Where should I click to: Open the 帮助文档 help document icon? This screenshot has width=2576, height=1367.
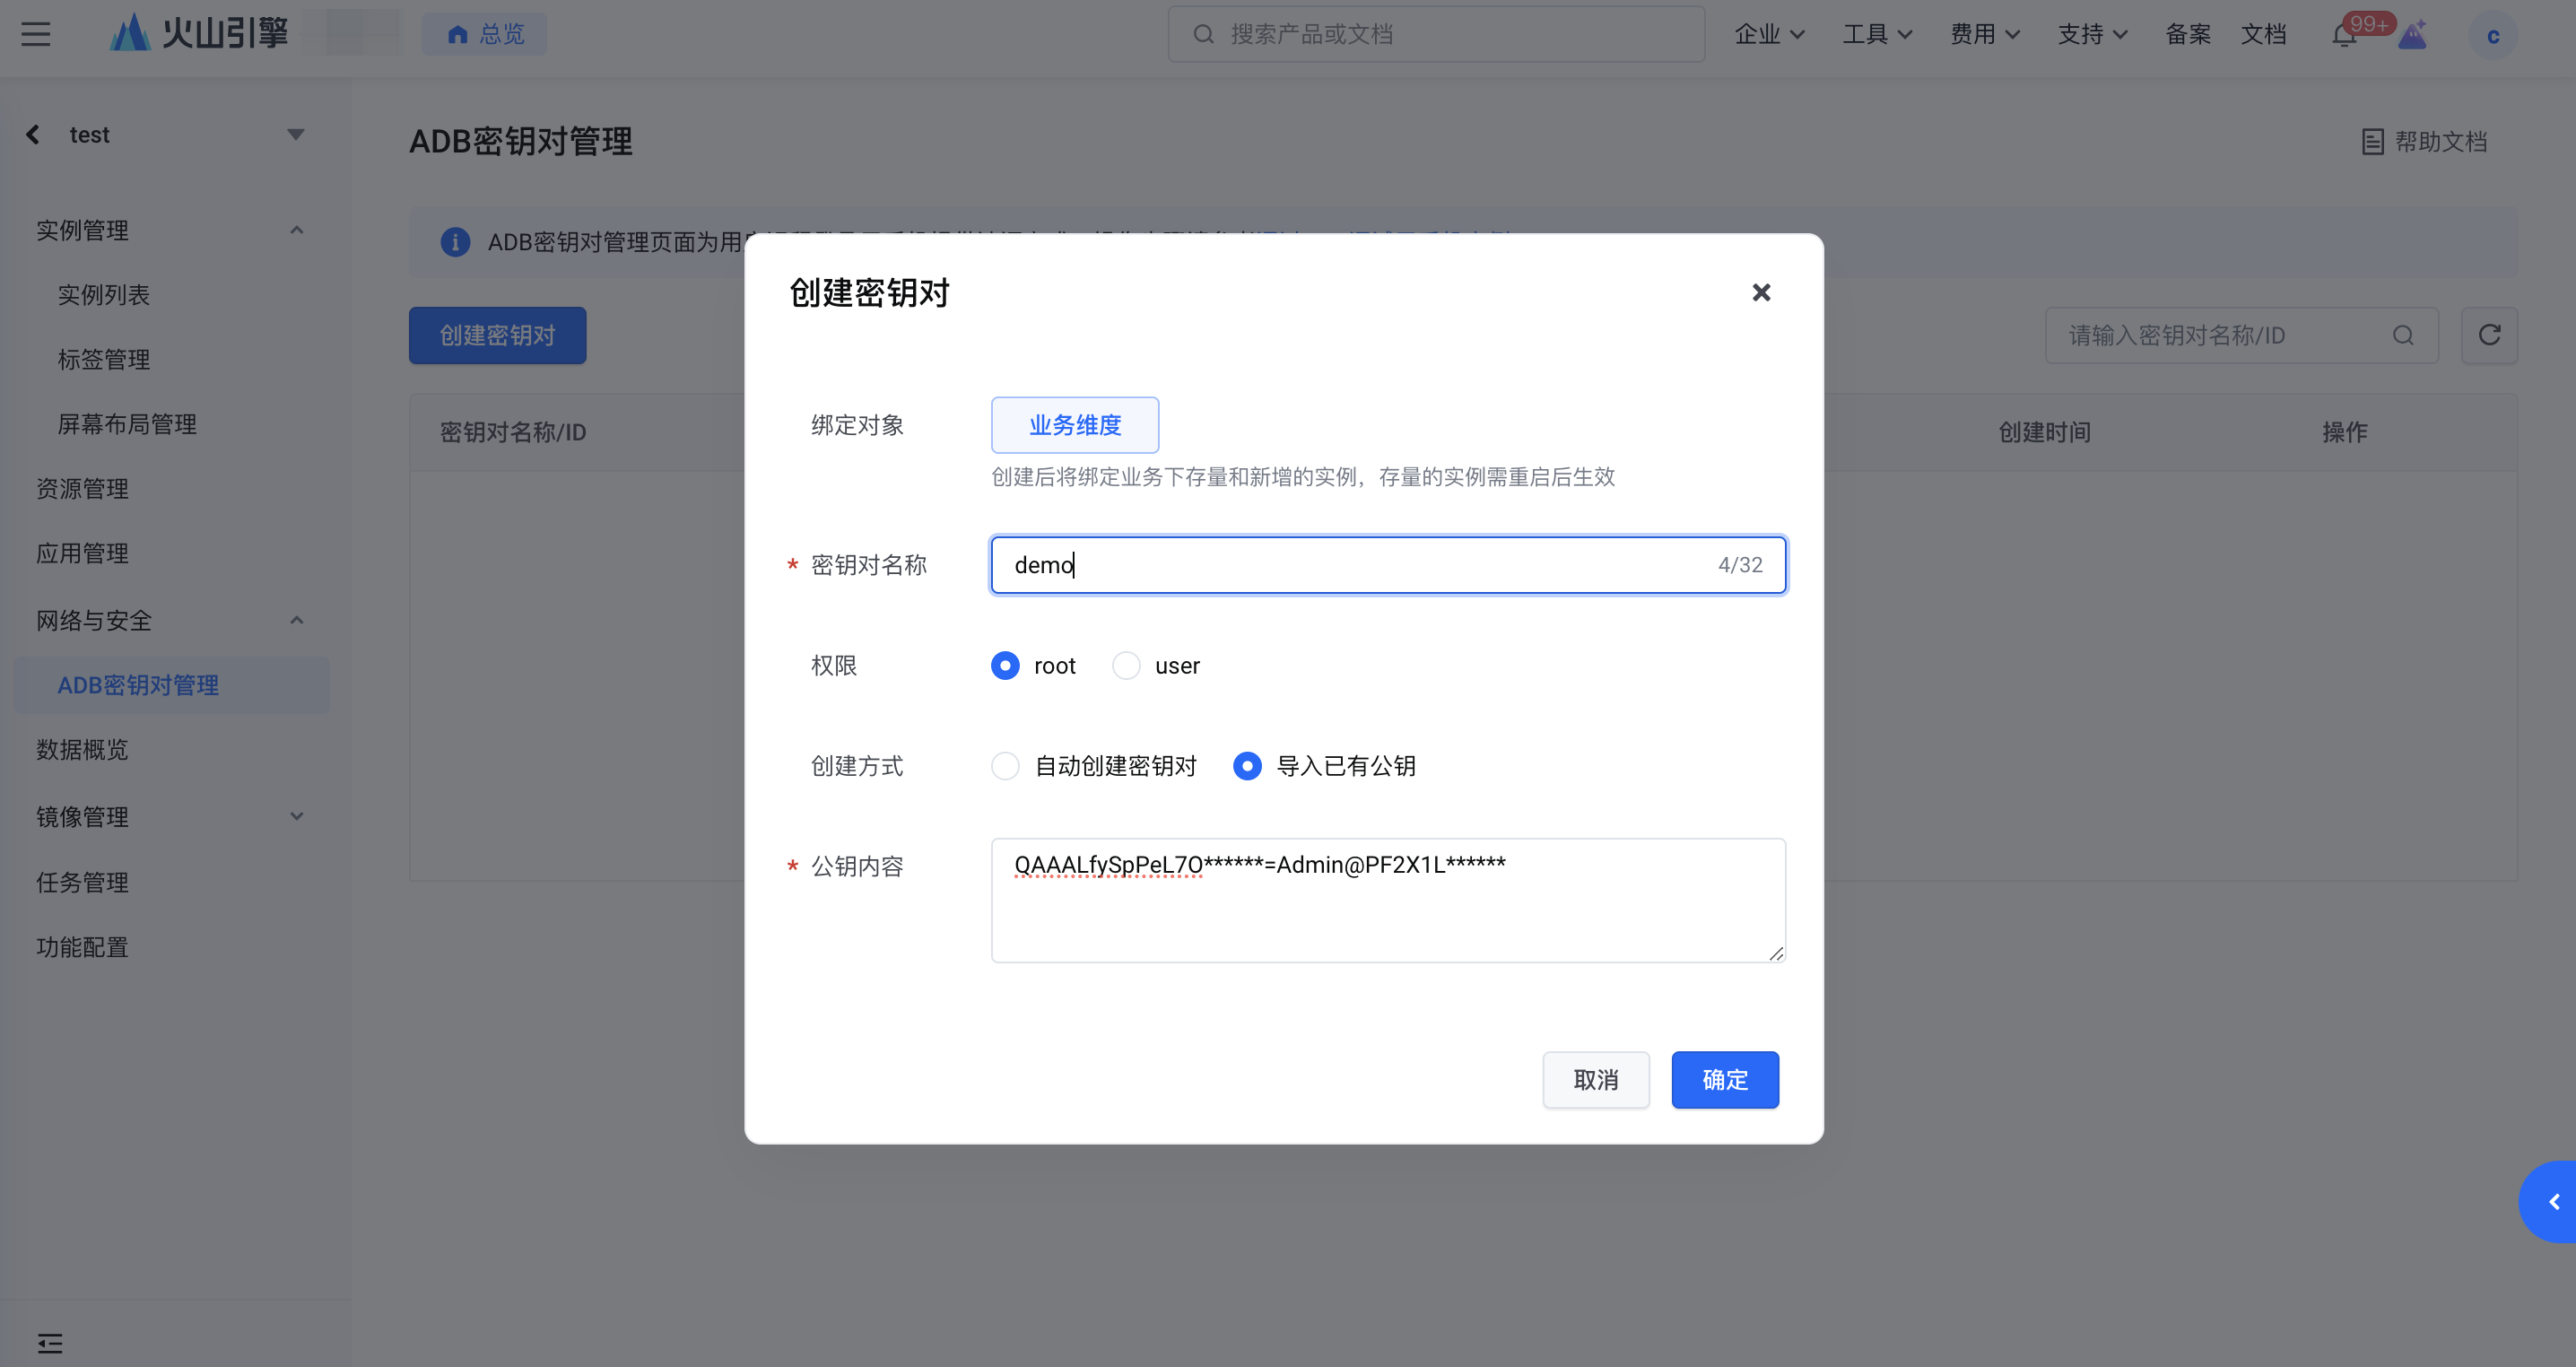[2372, 142]
